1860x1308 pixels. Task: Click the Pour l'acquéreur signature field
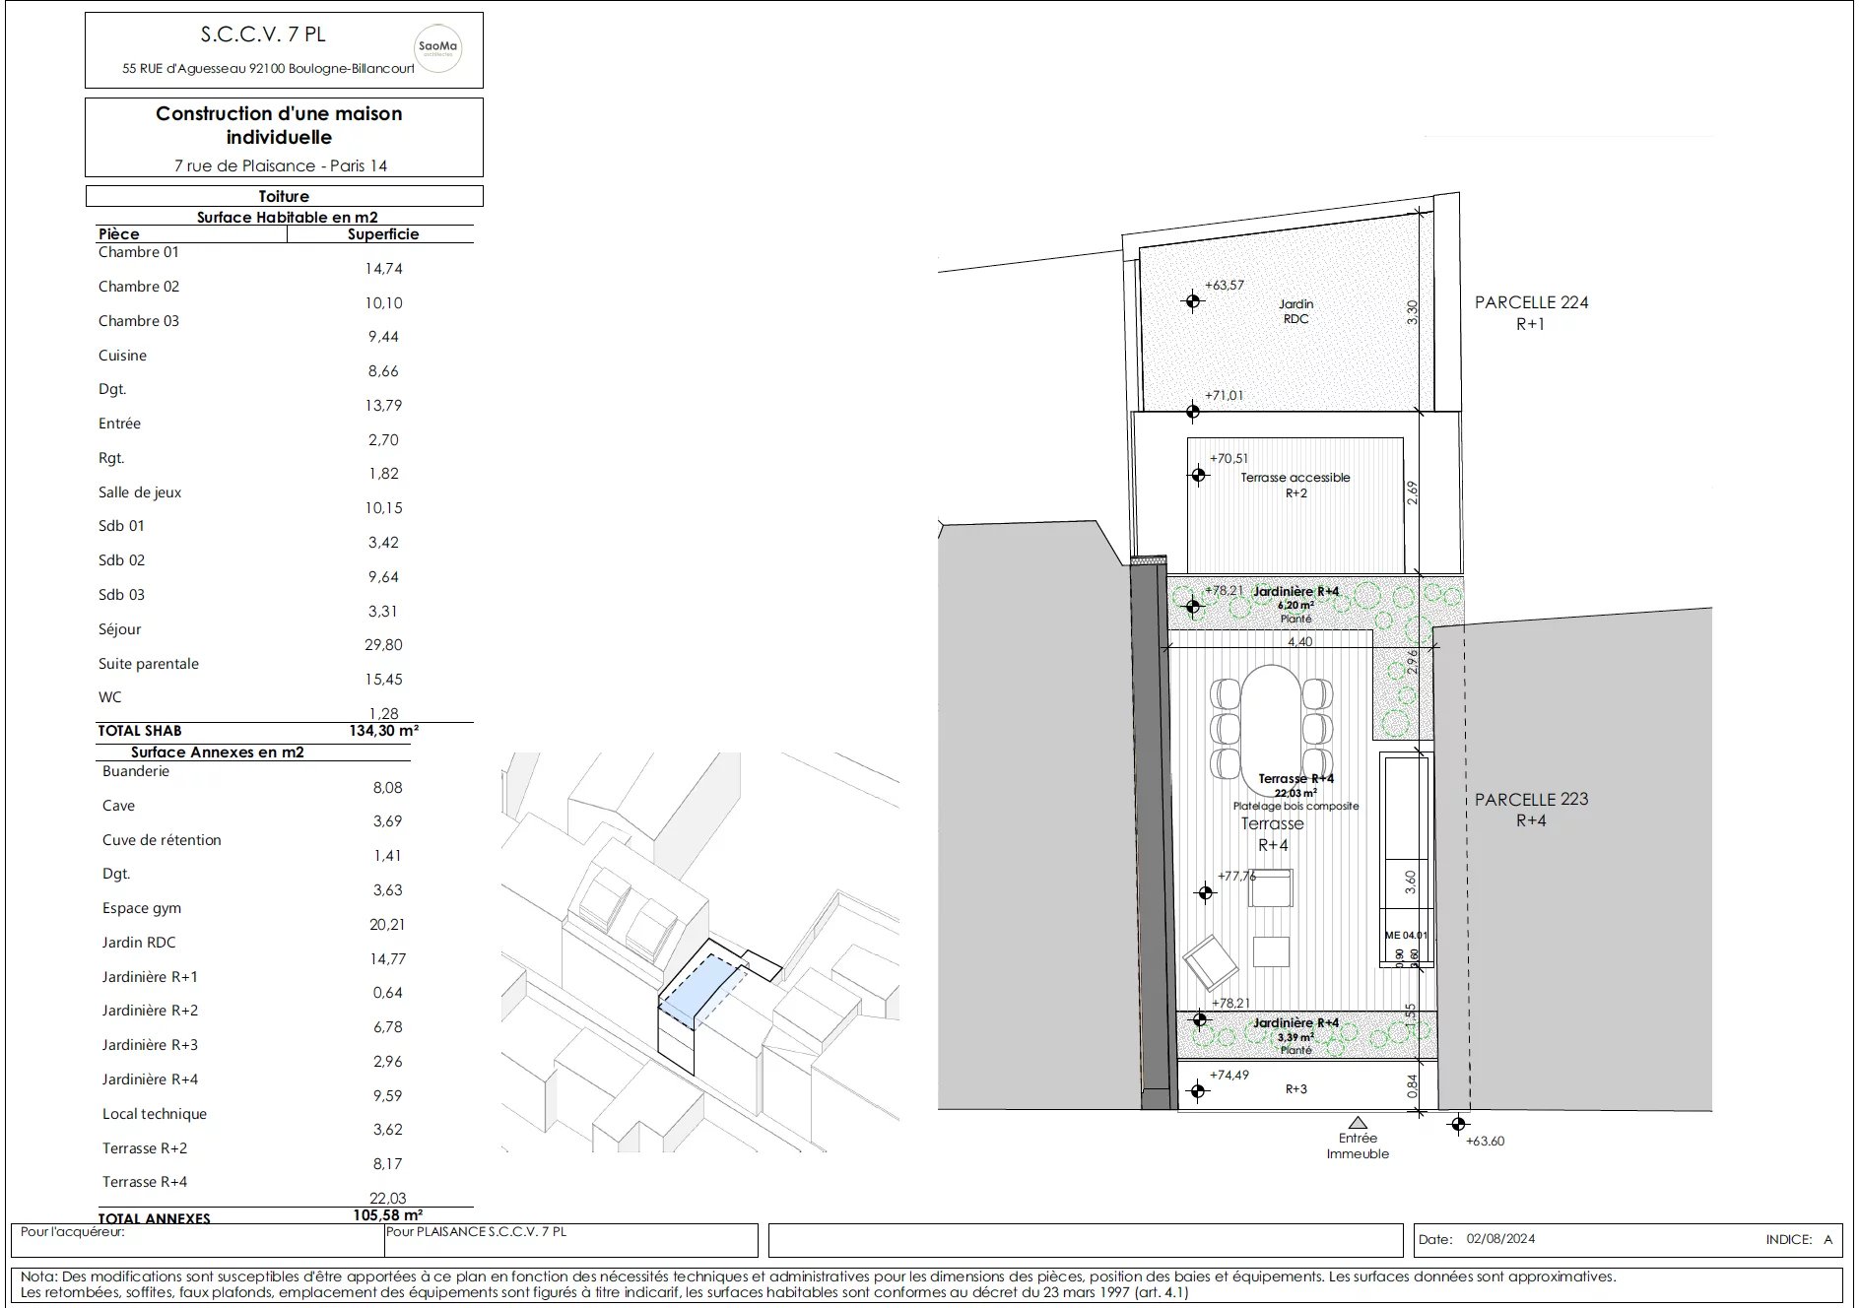(197, 1240)
